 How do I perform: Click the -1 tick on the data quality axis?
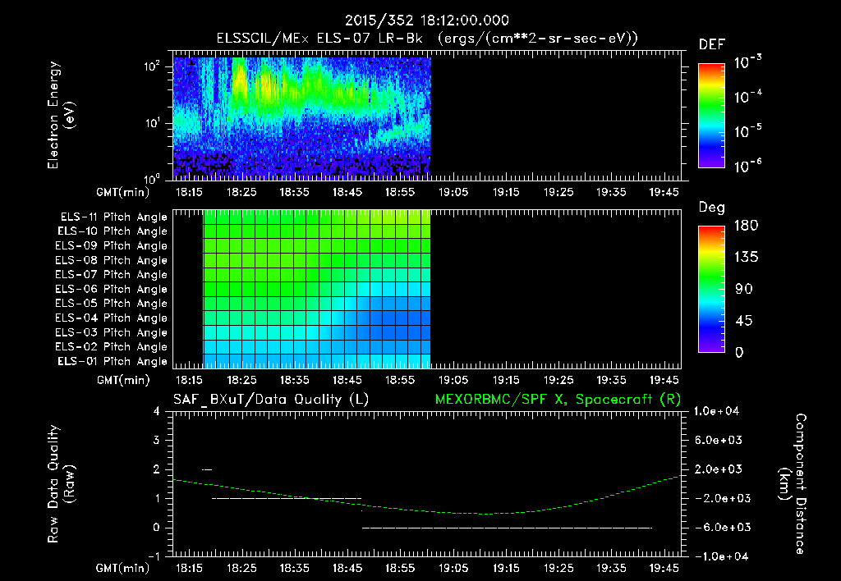click(x=154, y=556)
